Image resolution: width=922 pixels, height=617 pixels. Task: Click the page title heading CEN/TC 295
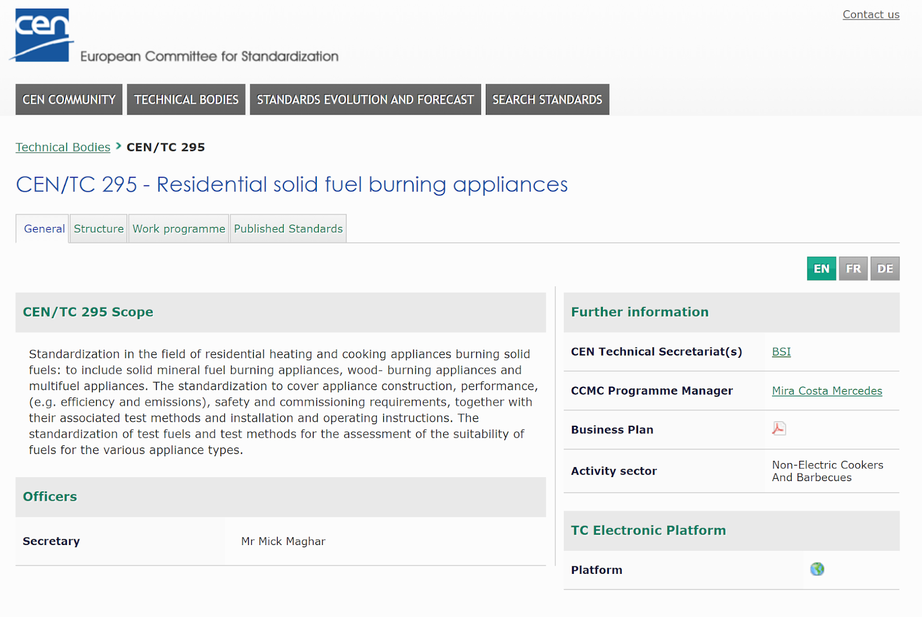tap(291, 184)
